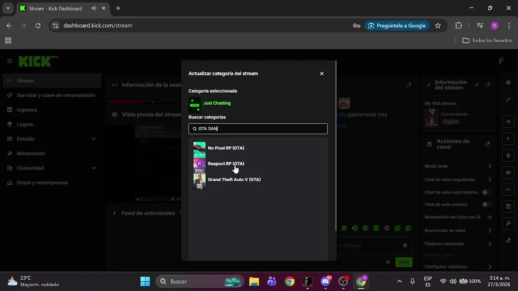This screenshot has height=291, width=518.
Task: Click the Ingresos chart icon
Action: [10, 110]
